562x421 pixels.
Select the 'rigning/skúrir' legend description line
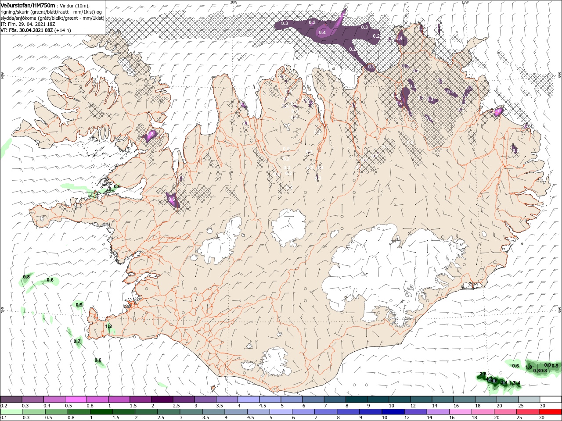51,12
